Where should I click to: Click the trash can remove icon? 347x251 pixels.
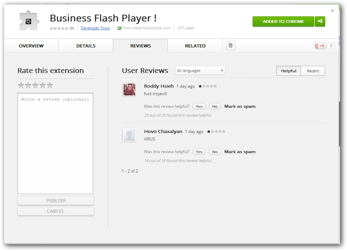coord(230,45)
